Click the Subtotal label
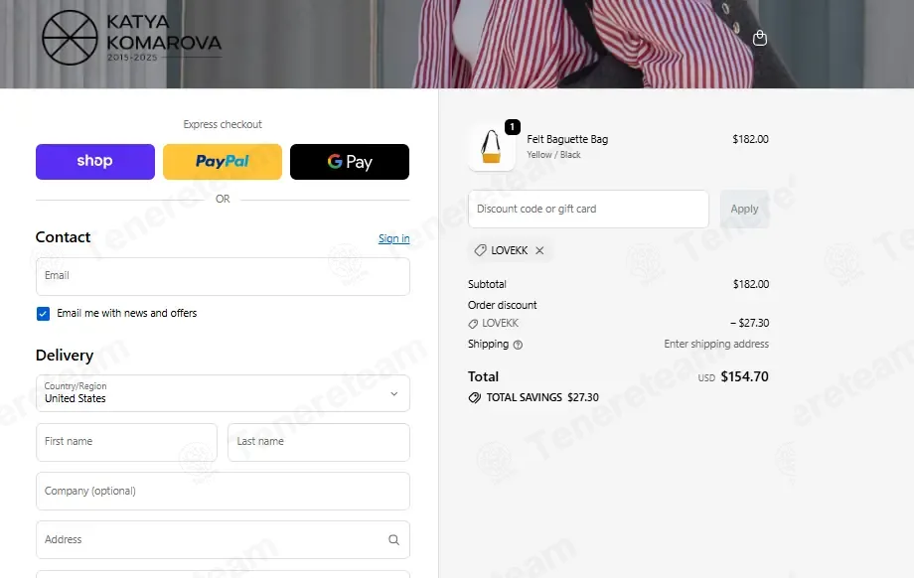 (487, 284)
